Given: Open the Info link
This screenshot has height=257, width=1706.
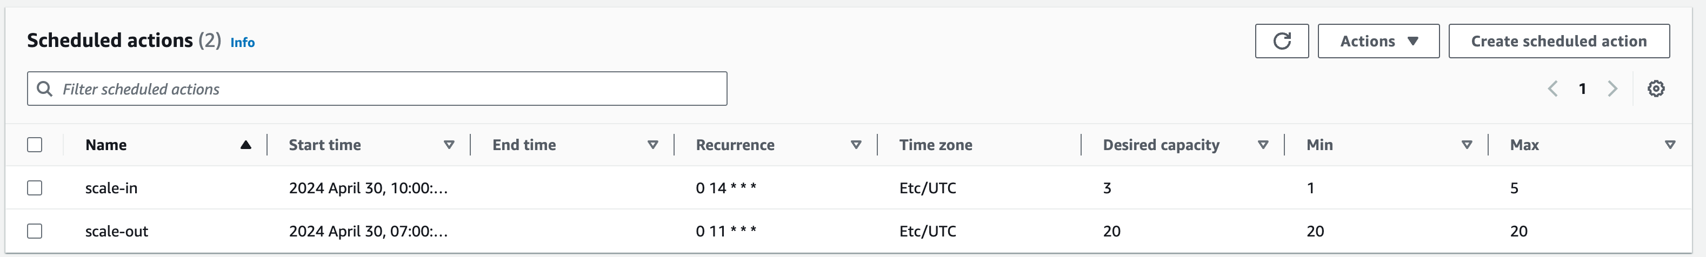Looking at the screenshot, I should point(242,42).
